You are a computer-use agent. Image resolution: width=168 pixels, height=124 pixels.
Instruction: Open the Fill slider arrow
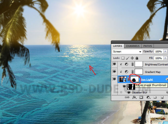tap(165, 58)
